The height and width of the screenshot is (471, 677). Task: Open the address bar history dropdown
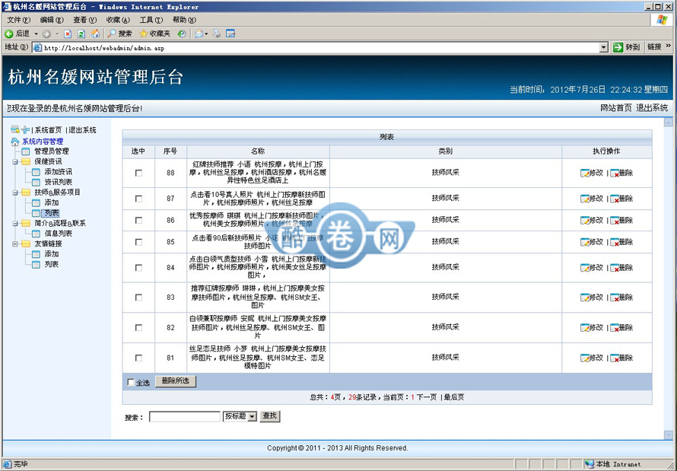[602, 46]
